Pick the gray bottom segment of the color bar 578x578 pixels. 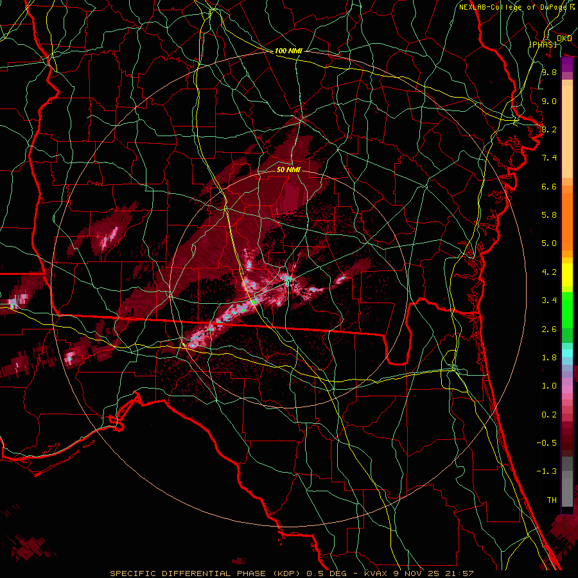pyautogui.click(x=567, y=489)
